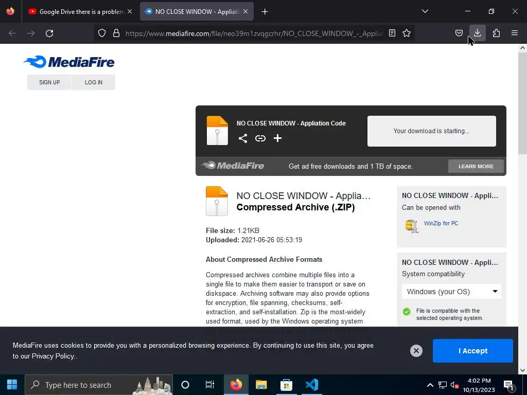527x395 pixels.
Task: Click the muted volume tray icon
Action: pos(454,385)
